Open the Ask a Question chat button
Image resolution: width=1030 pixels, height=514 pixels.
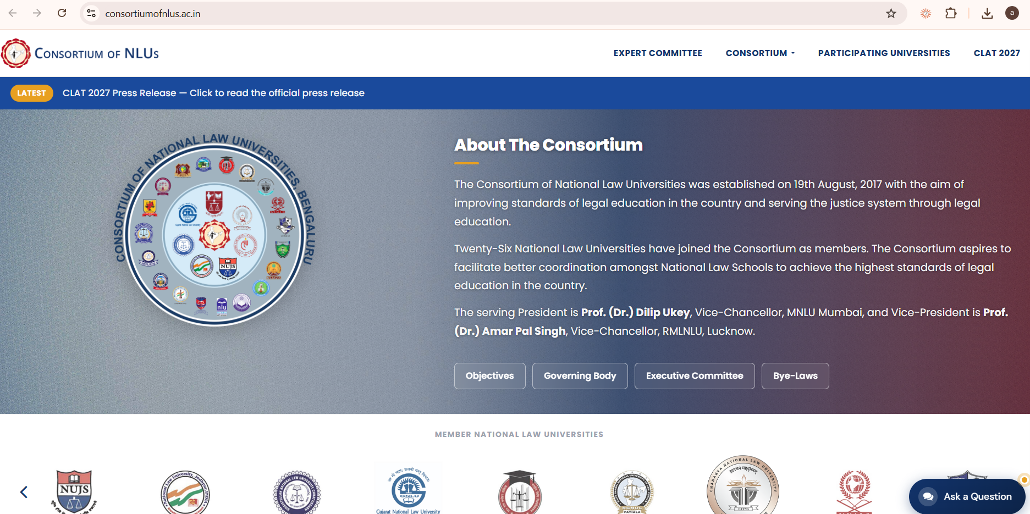tap(967, 496)
